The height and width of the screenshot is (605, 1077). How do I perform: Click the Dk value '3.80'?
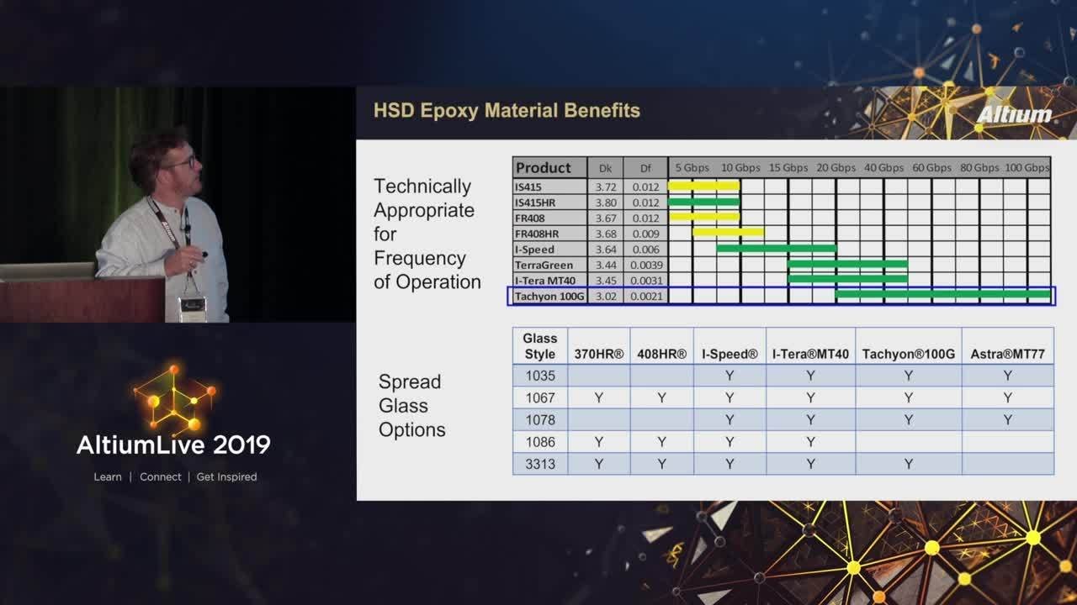point(606,203)
